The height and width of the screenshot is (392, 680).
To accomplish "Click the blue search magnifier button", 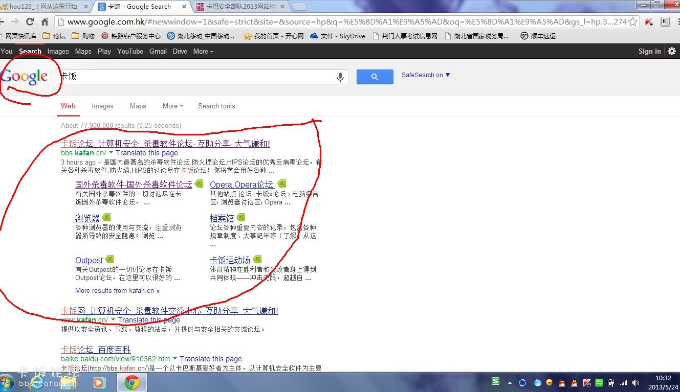I will point(375,77).
